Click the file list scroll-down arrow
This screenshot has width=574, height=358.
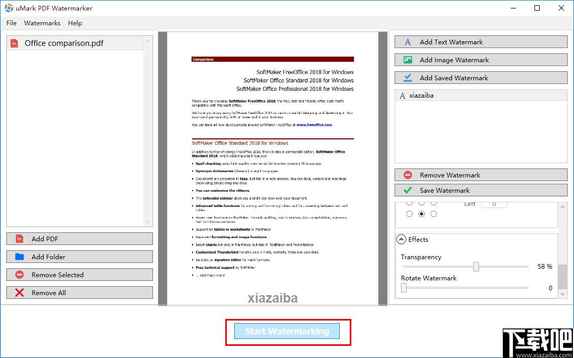[148, 222]
